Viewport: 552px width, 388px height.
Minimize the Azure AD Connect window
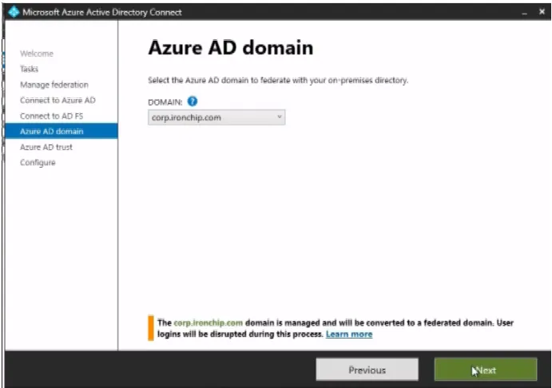point(525,12)
